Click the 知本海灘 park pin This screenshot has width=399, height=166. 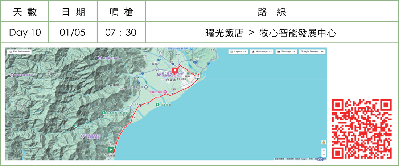pos(158,104)
